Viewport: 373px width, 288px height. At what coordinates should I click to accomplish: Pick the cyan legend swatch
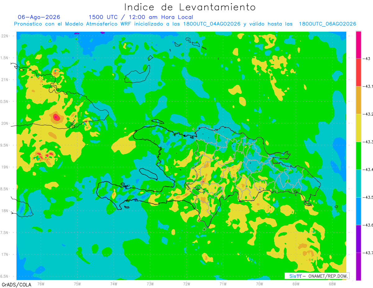[358, 183]
